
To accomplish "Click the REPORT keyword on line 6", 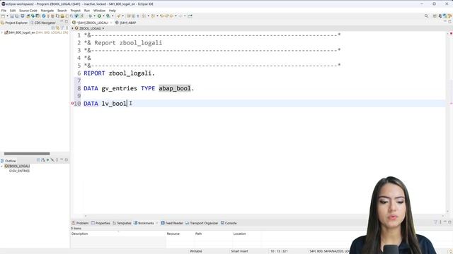I will (94, 73).
